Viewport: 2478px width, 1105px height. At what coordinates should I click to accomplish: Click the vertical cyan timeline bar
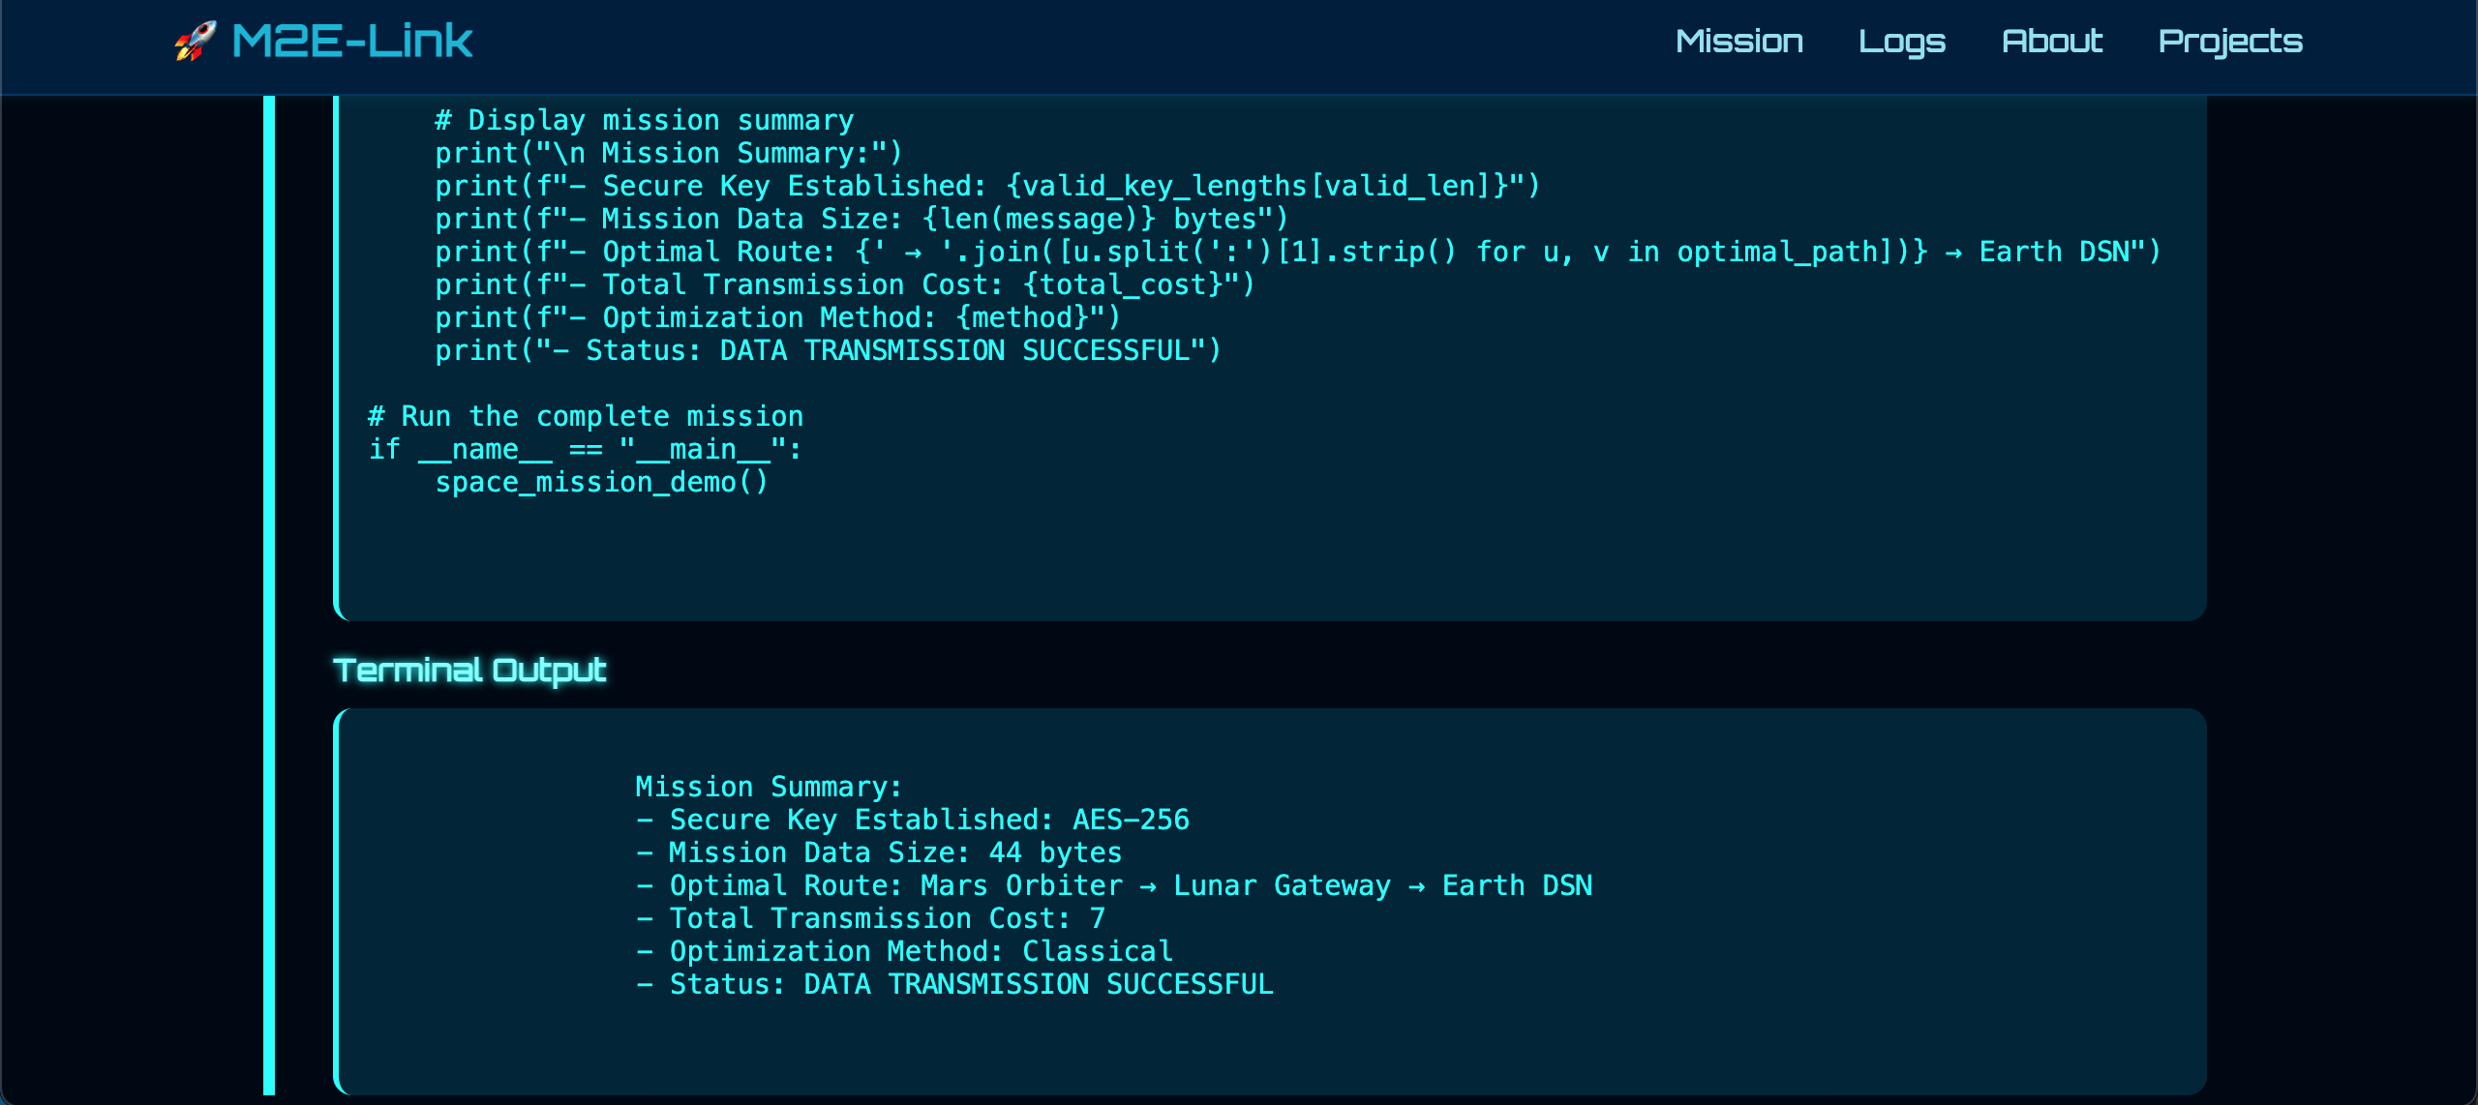pyautogui.click(x=269, y=595)
